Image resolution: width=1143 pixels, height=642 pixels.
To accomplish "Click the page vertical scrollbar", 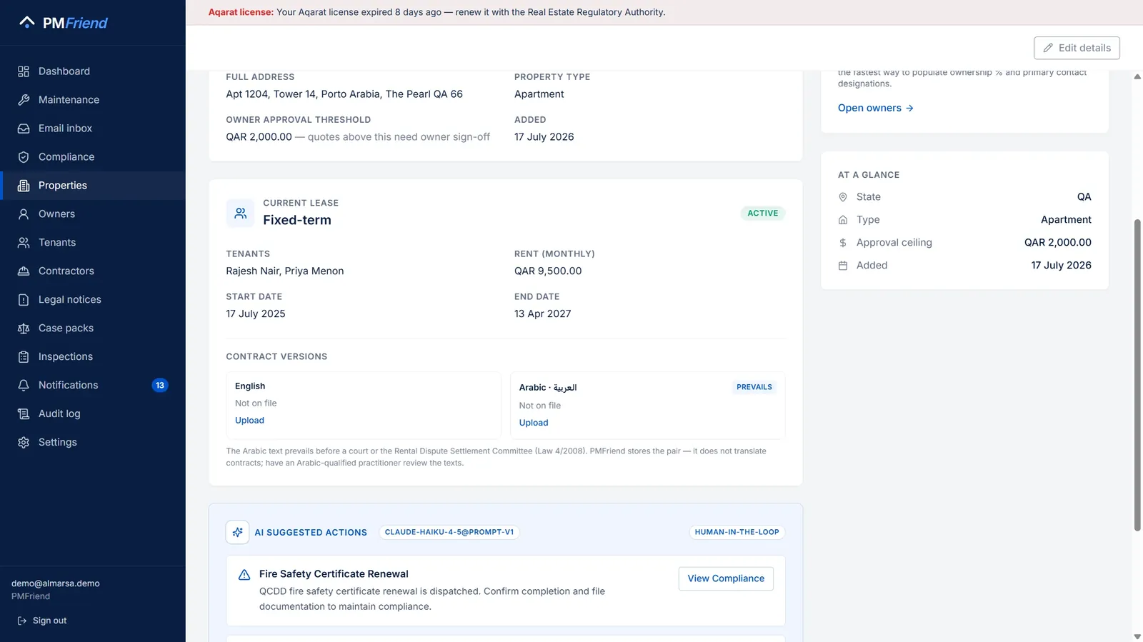I will click(1137, 375).
